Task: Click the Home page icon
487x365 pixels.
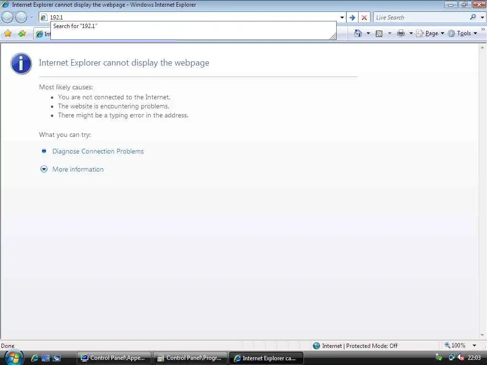Action: (358, 33)
